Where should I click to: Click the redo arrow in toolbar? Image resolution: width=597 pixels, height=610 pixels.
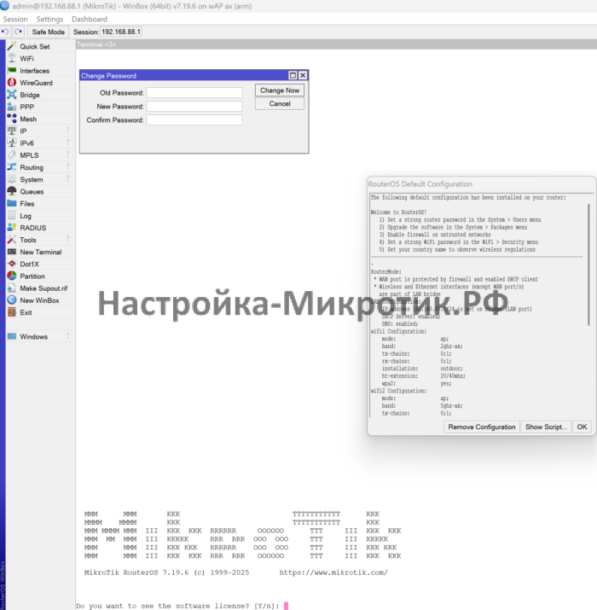pos(18,32)
